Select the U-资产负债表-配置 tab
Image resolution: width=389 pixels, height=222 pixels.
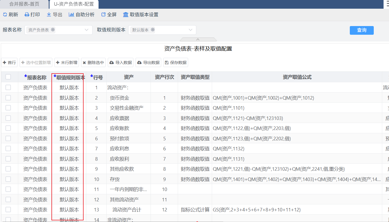[x=74, y=4]
